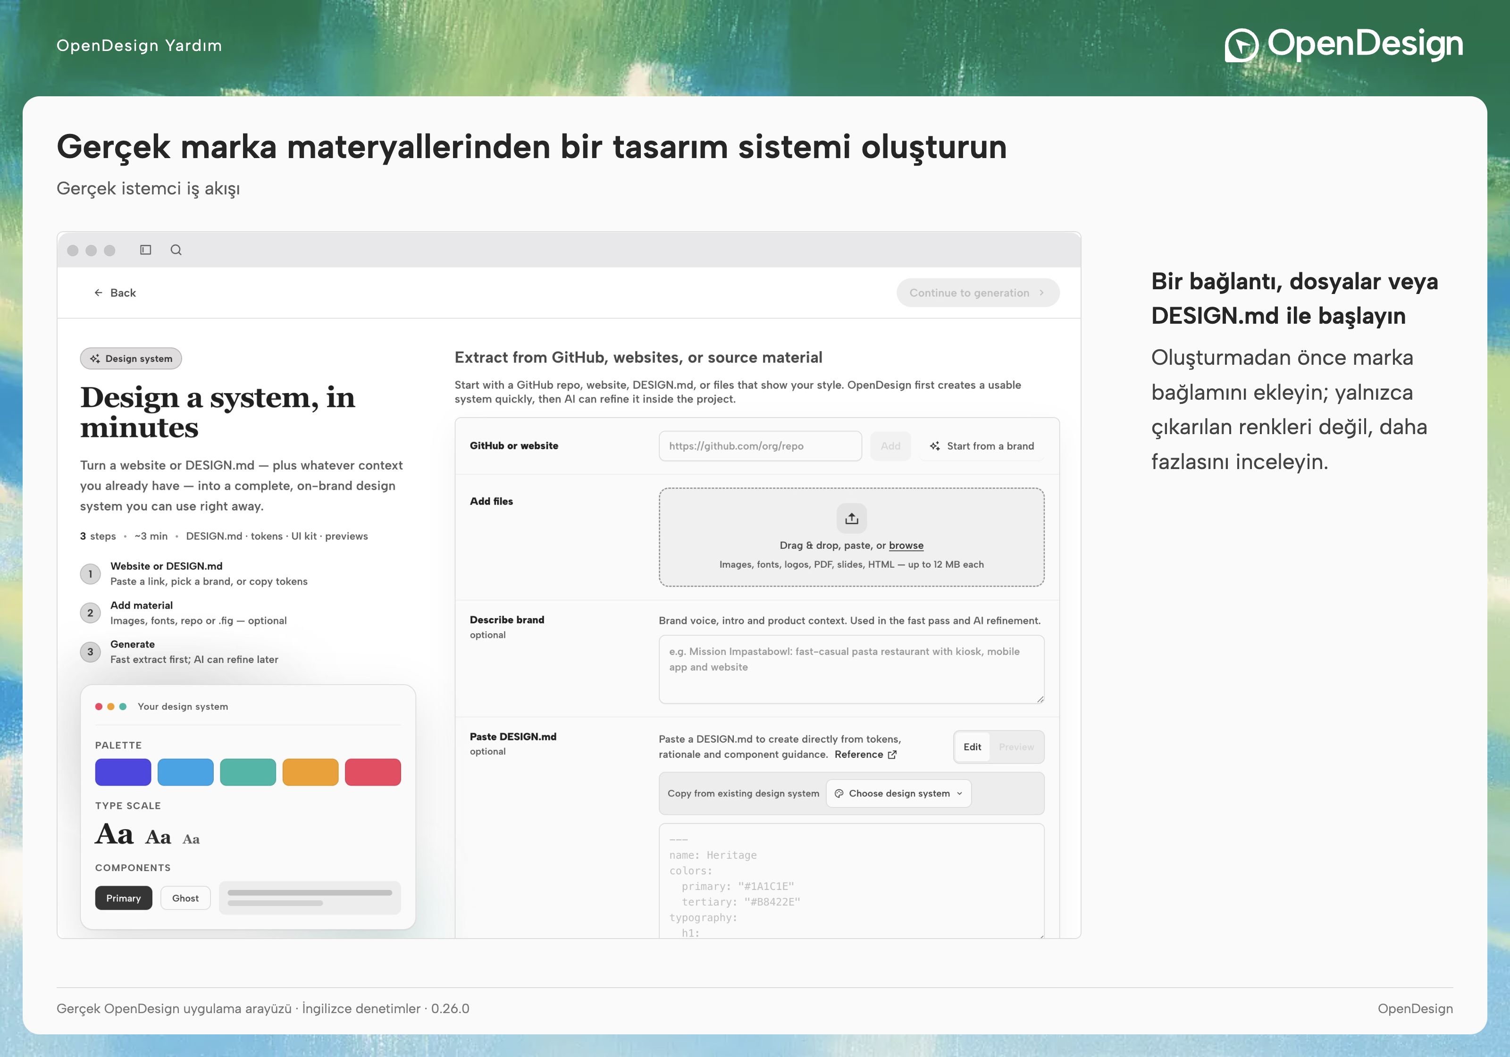The width and height of the screenshot is (1510, 1057).
Task: Click Continue to generation button
Action: coord(977,293)
